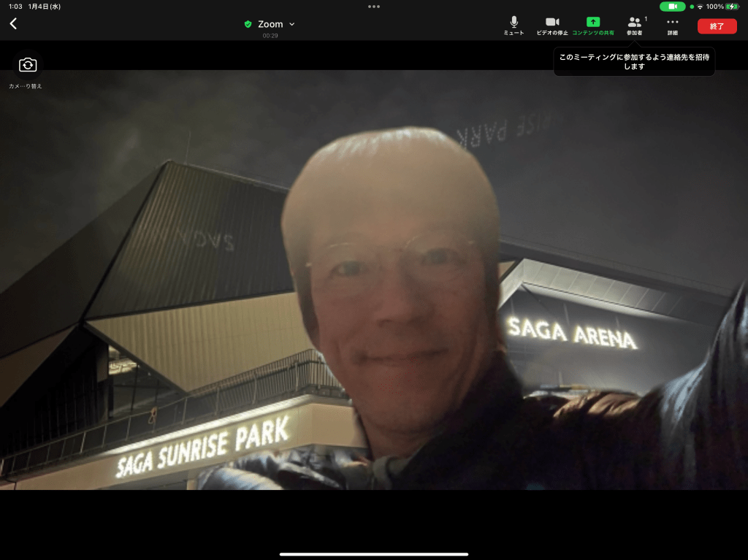Tap the Wi-Fi icon in status bar
This screenshot has width=748, height=560.
click(700, 7)
